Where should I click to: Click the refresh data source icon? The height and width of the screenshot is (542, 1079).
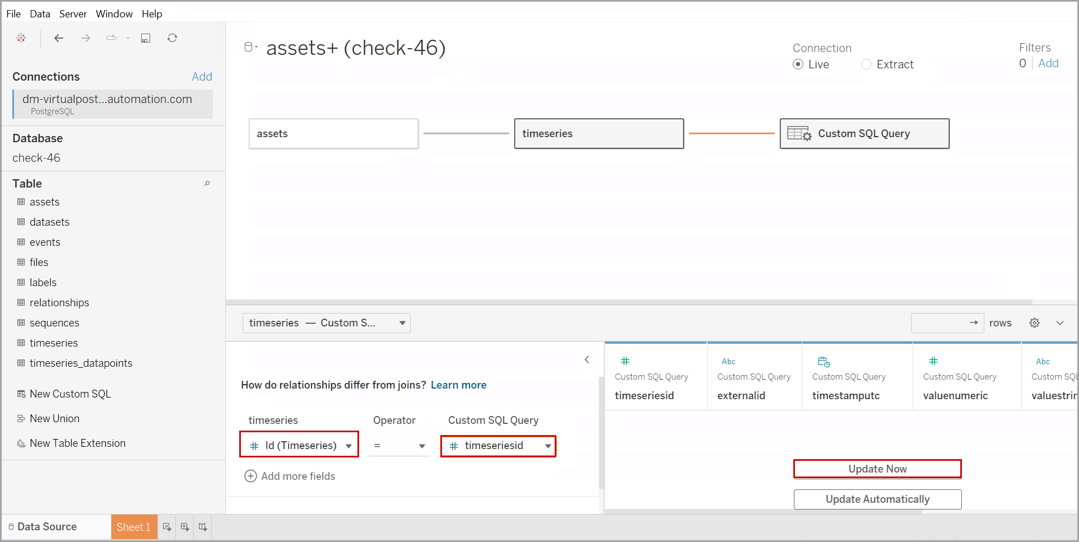click(172, 38)
